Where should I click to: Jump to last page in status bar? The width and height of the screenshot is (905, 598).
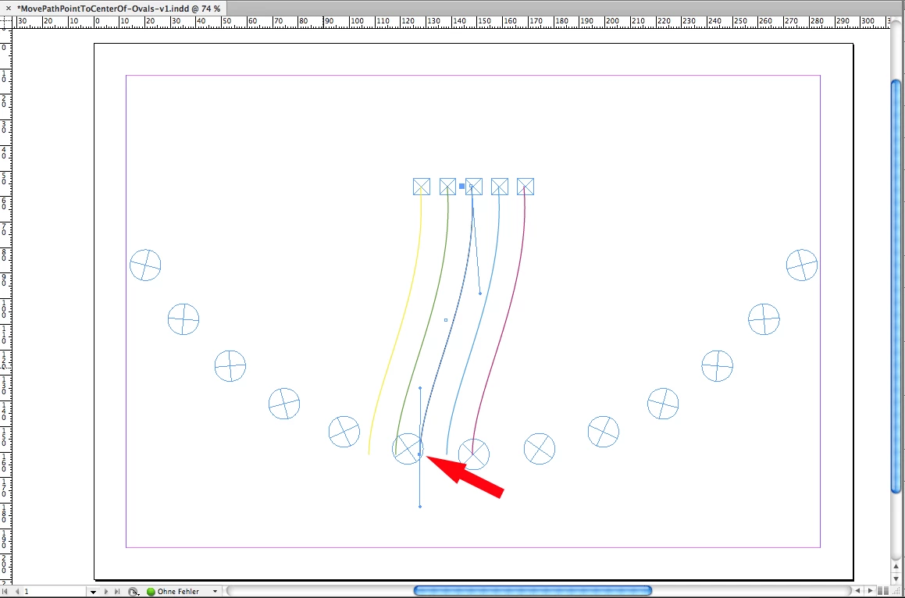117,592
